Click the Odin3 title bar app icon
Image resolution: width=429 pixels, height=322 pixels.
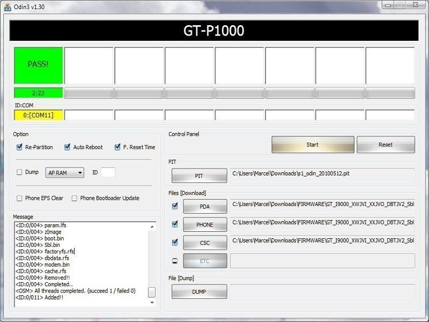point(8,7)
